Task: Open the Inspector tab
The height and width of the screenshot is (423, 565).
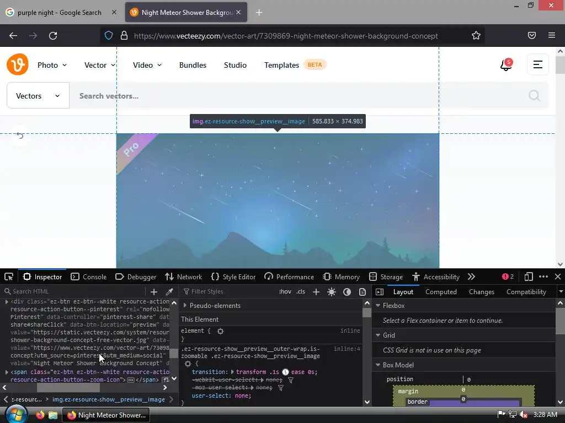Action: (42, 276)
